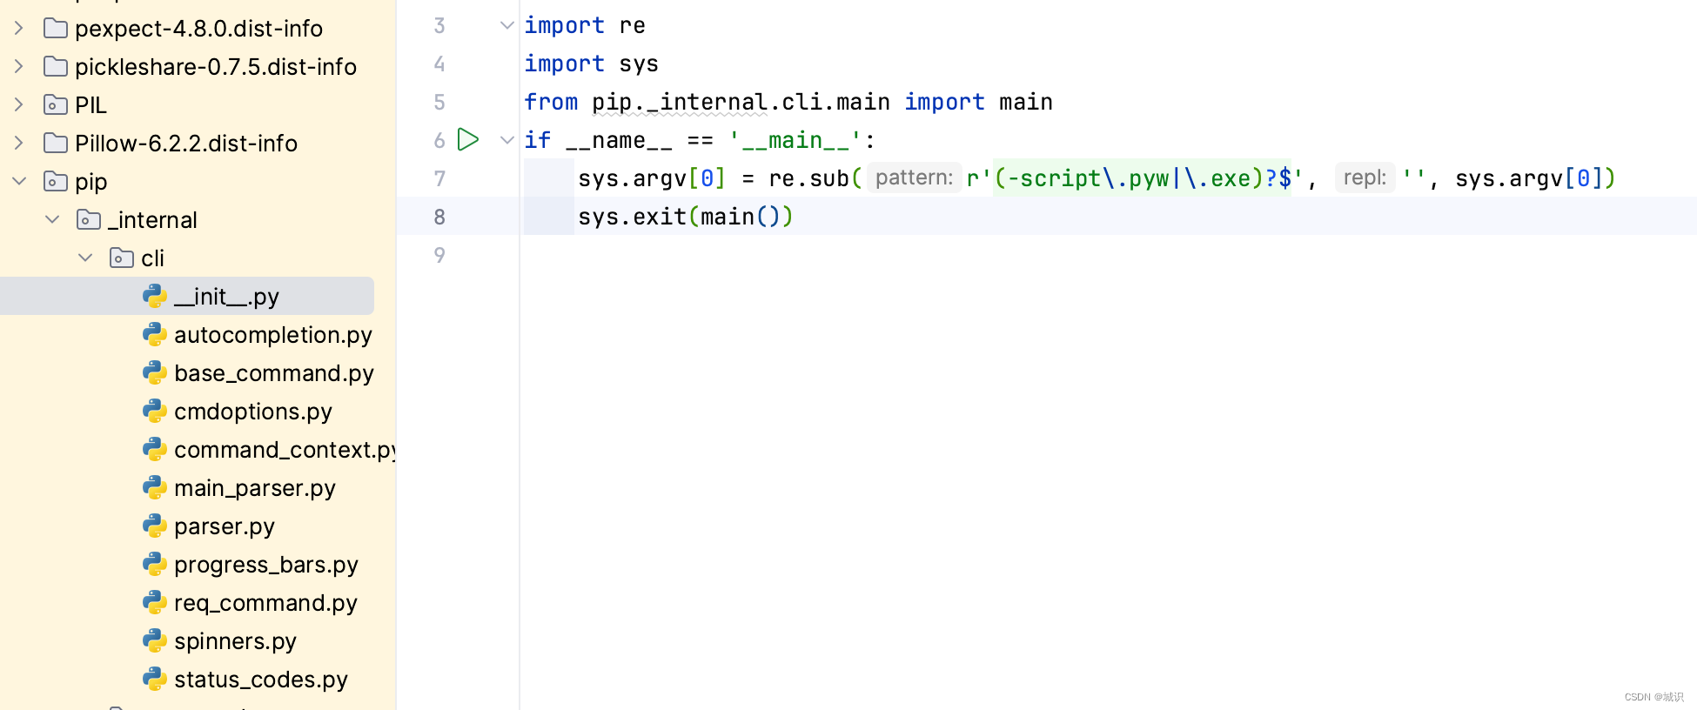Viewport: 1697px width, 710px height.
Task: Click the pexpect-4.8.0.dist-info folder icon
Action: point(56,29)
